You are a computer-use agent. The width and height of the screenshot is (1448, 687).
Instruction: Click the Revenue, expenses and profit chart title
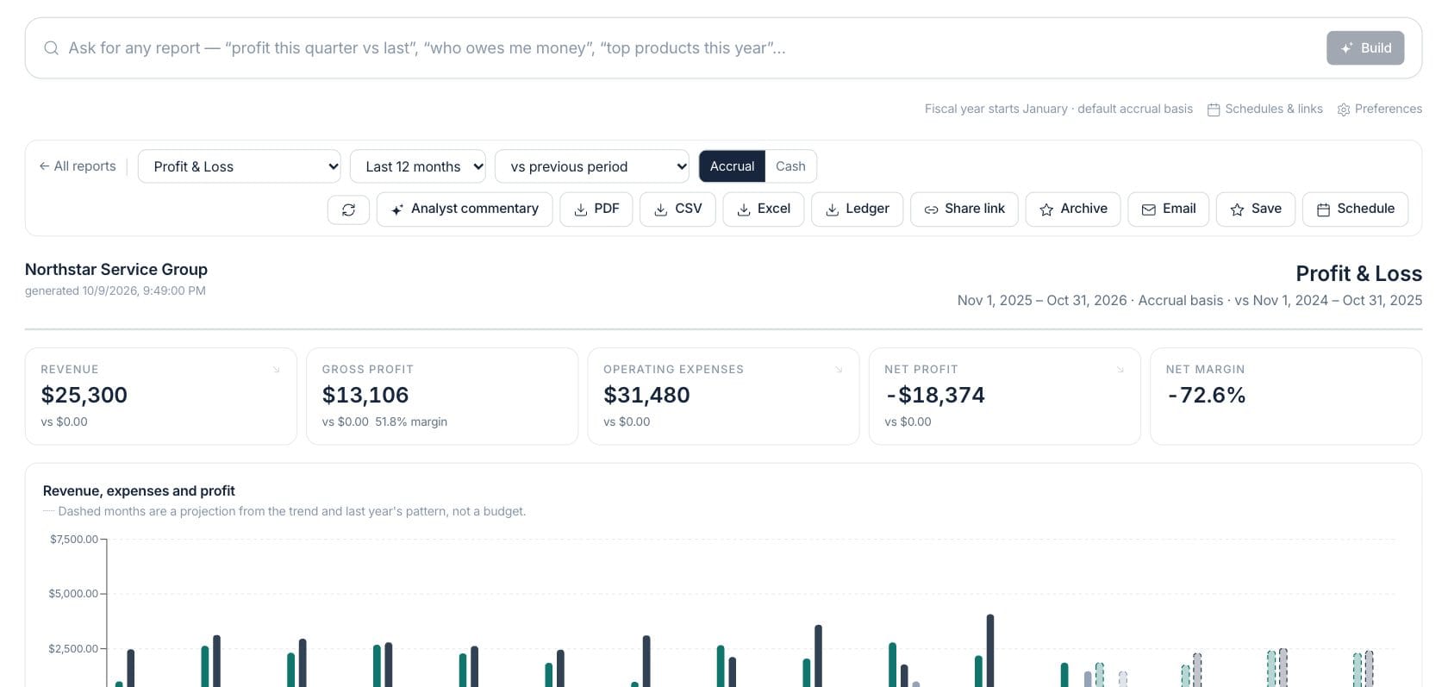139,491
